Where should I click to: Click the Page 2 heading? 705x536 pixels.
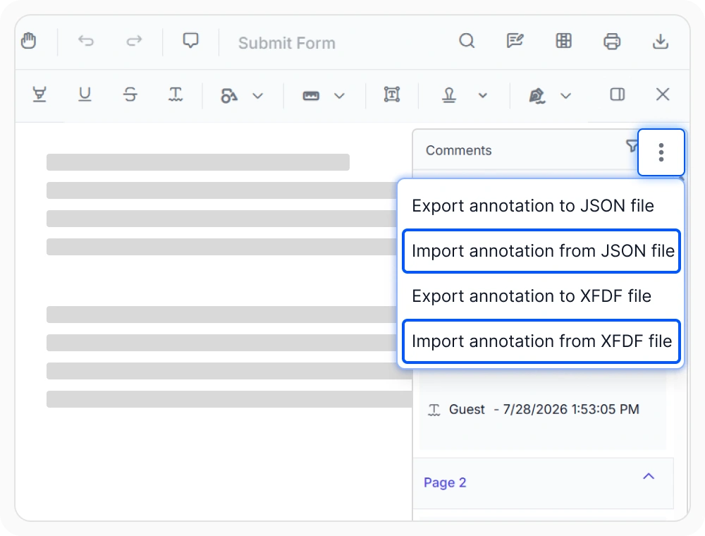coord(445,482)
